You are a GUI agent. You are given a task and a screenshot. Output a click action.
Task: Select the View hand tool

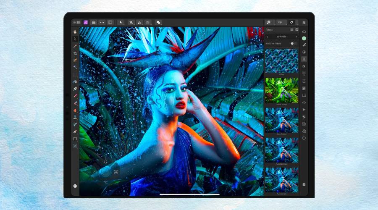75,32
